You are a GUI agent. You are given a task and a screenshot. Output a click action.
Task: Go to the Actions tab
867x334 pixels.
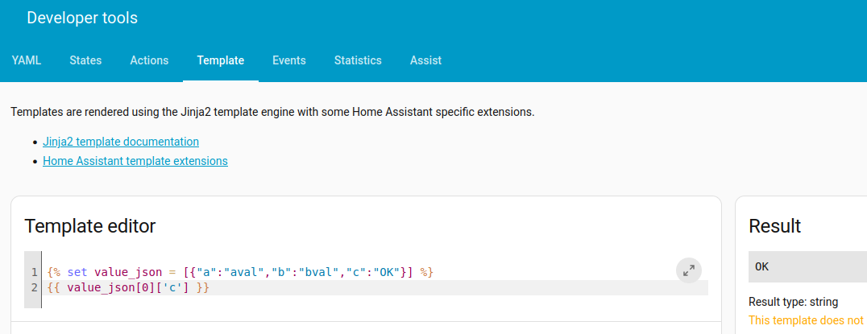149,60
